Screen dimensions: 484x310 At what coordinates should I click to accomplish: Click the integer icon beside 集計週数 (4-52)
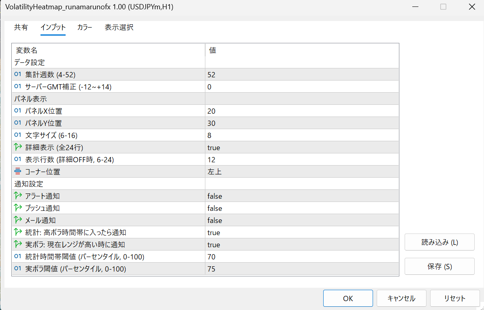click(17, 74)
